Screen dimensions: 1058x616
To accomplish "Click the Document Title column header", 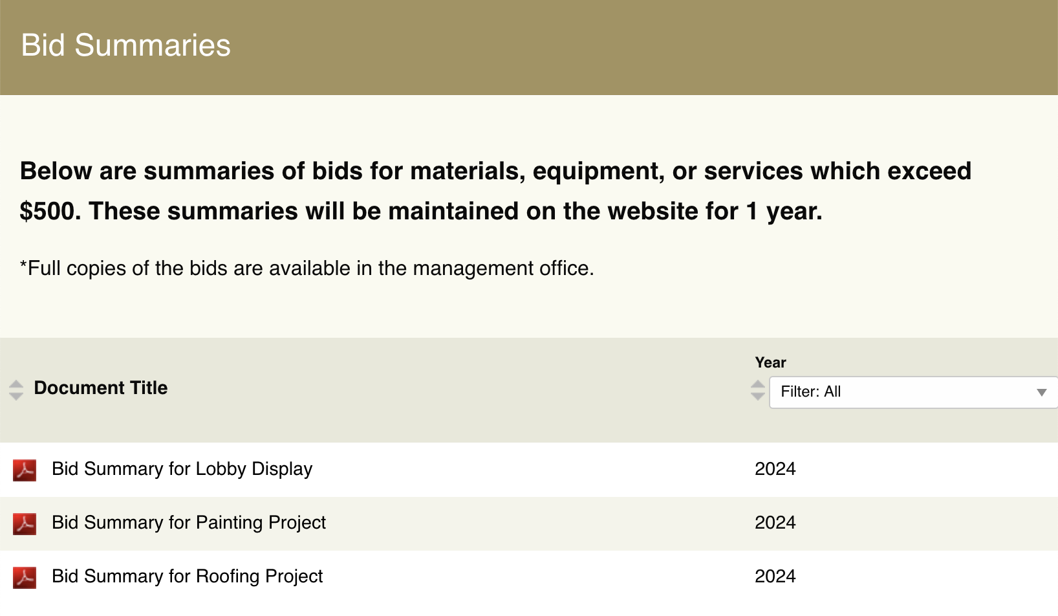I will 101,388.
